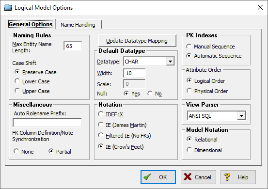Screen dimensions: 268x189
Task: Close the Logical Model Options dialog
Action: click(260, 7)
